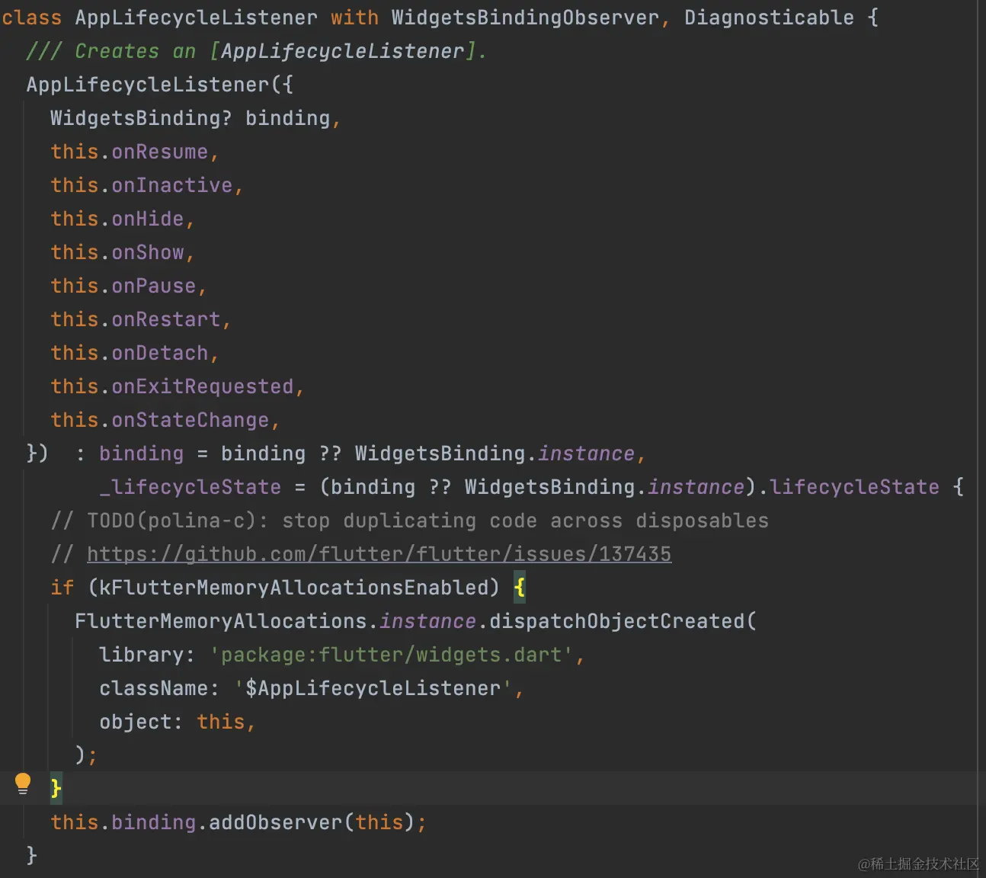Click '_lifecycleState' field initializer
This screenshot has height=878, width=986.
[190, 487]
